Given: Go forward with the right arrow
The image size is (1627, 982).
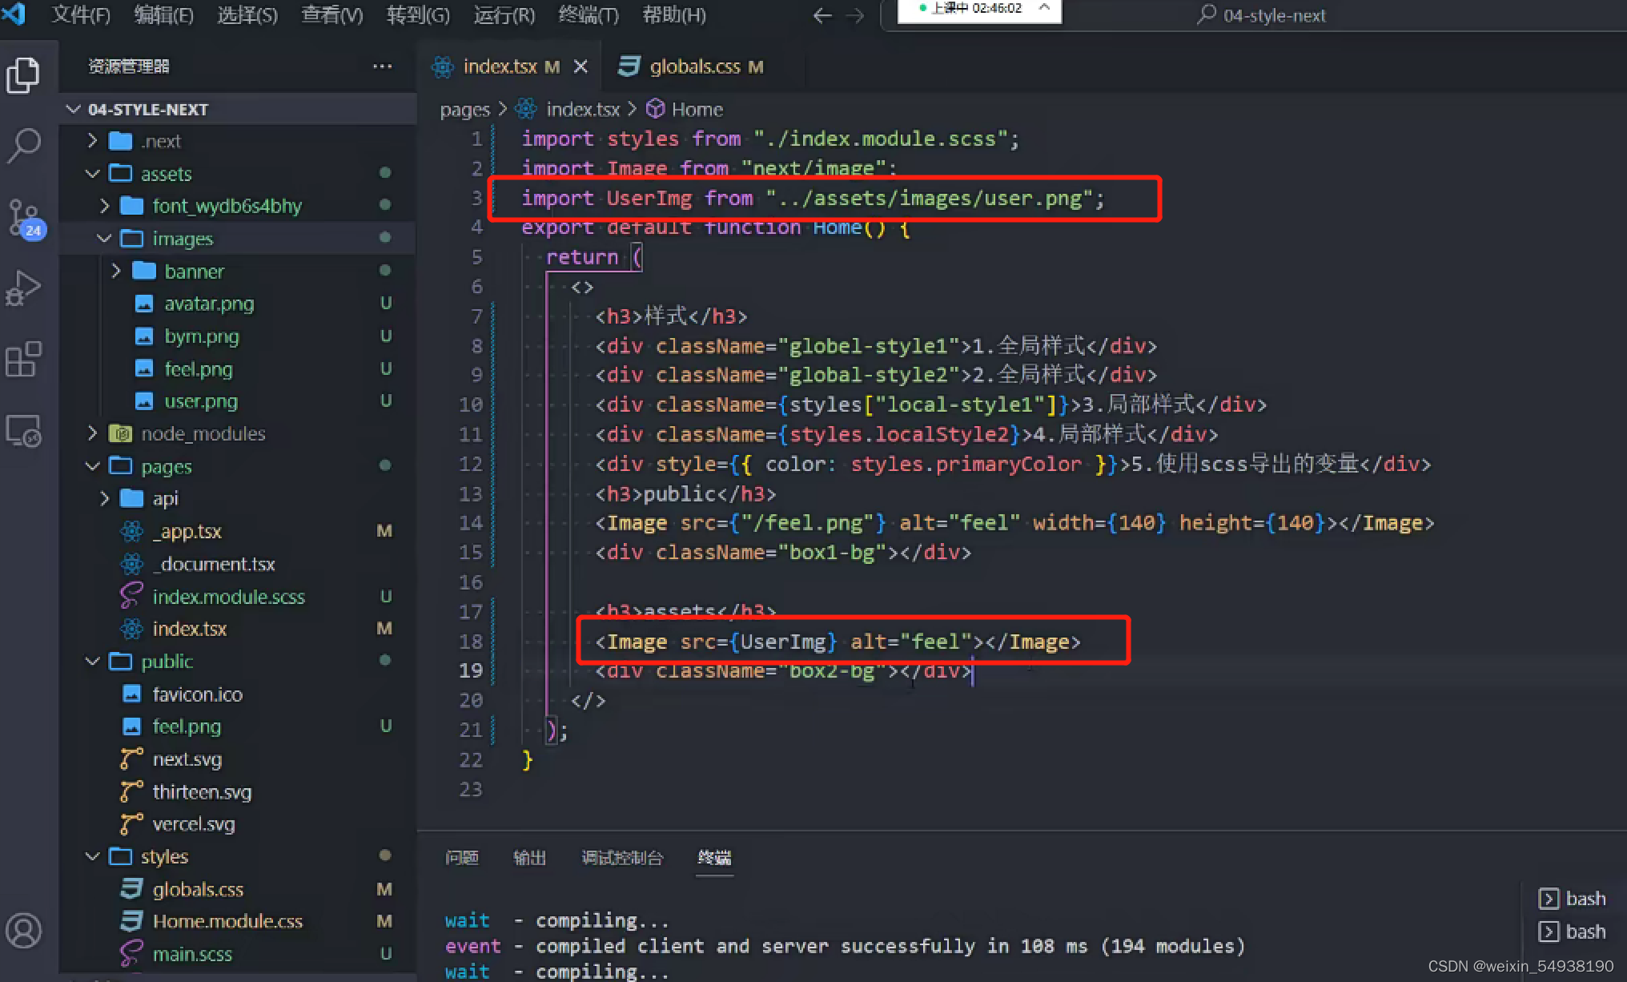Looking at the screenshot, I should (856, 15).
